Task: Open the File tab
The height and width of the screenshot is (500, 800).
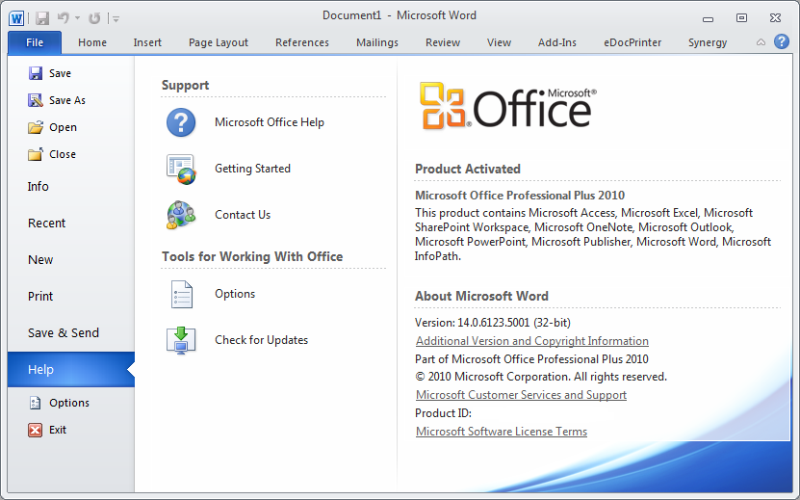Action: (35, 42)
